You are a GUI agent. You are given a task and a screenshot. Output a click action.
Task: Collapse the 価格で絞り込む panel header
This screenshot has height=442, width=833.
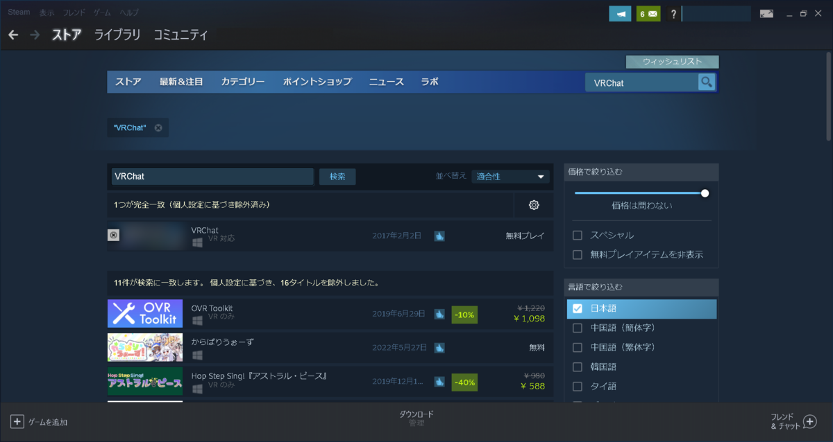(x=641, y=172)
